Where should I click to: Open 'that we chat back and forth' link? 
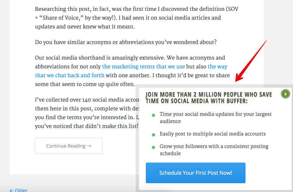[70, 76]
